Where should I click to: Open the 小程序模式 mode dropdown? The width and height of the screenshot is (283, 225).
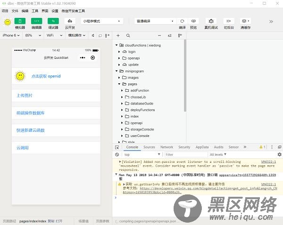[x=102, y=21]
